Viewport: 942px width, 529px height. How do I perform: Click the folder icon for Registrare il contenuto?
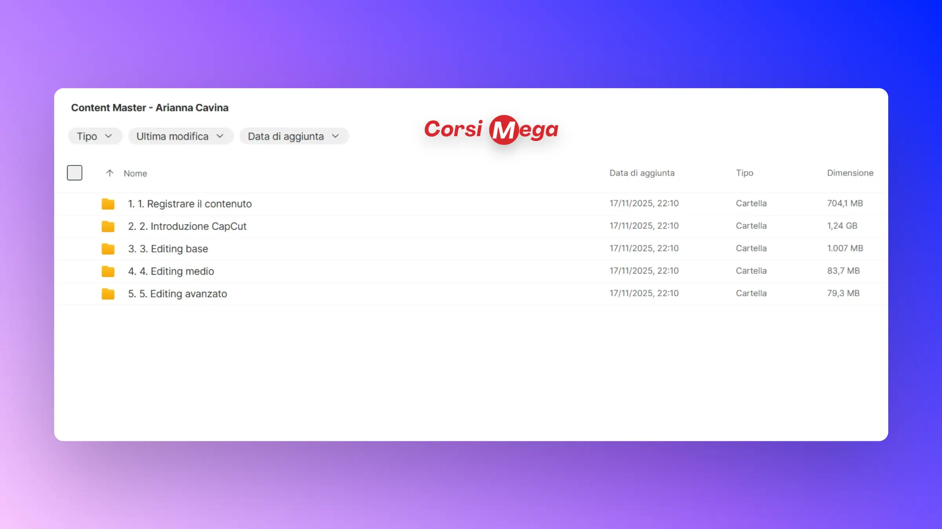point(108,204)
